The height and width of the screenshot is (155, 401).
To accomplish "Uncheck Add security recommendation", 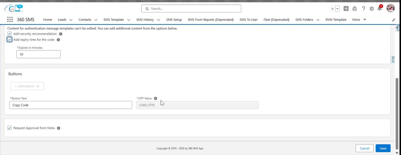I will point(9,34).
